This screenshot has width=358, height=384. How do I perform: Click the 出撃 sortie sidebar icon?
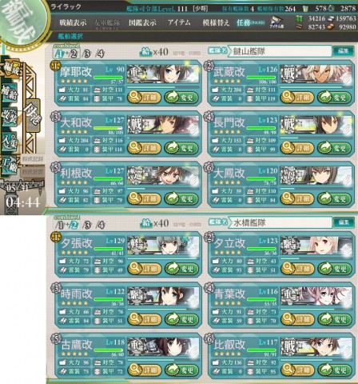33,116
